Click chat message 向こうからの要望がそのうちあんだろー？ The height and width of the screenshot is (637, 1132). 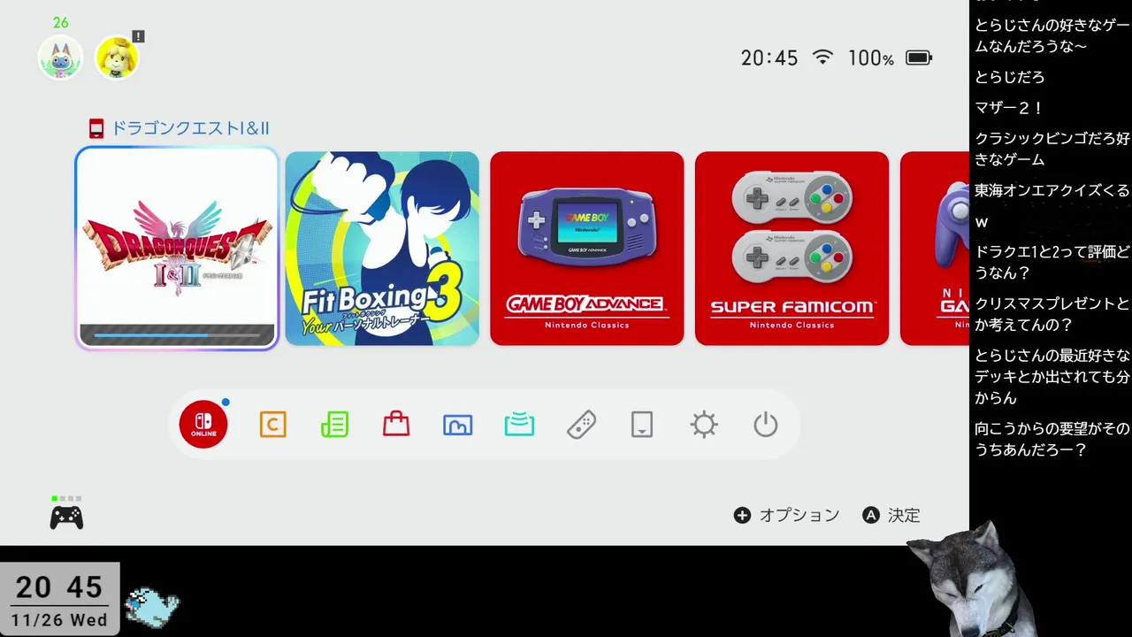pyautogui.click(x=1052, y=439)
